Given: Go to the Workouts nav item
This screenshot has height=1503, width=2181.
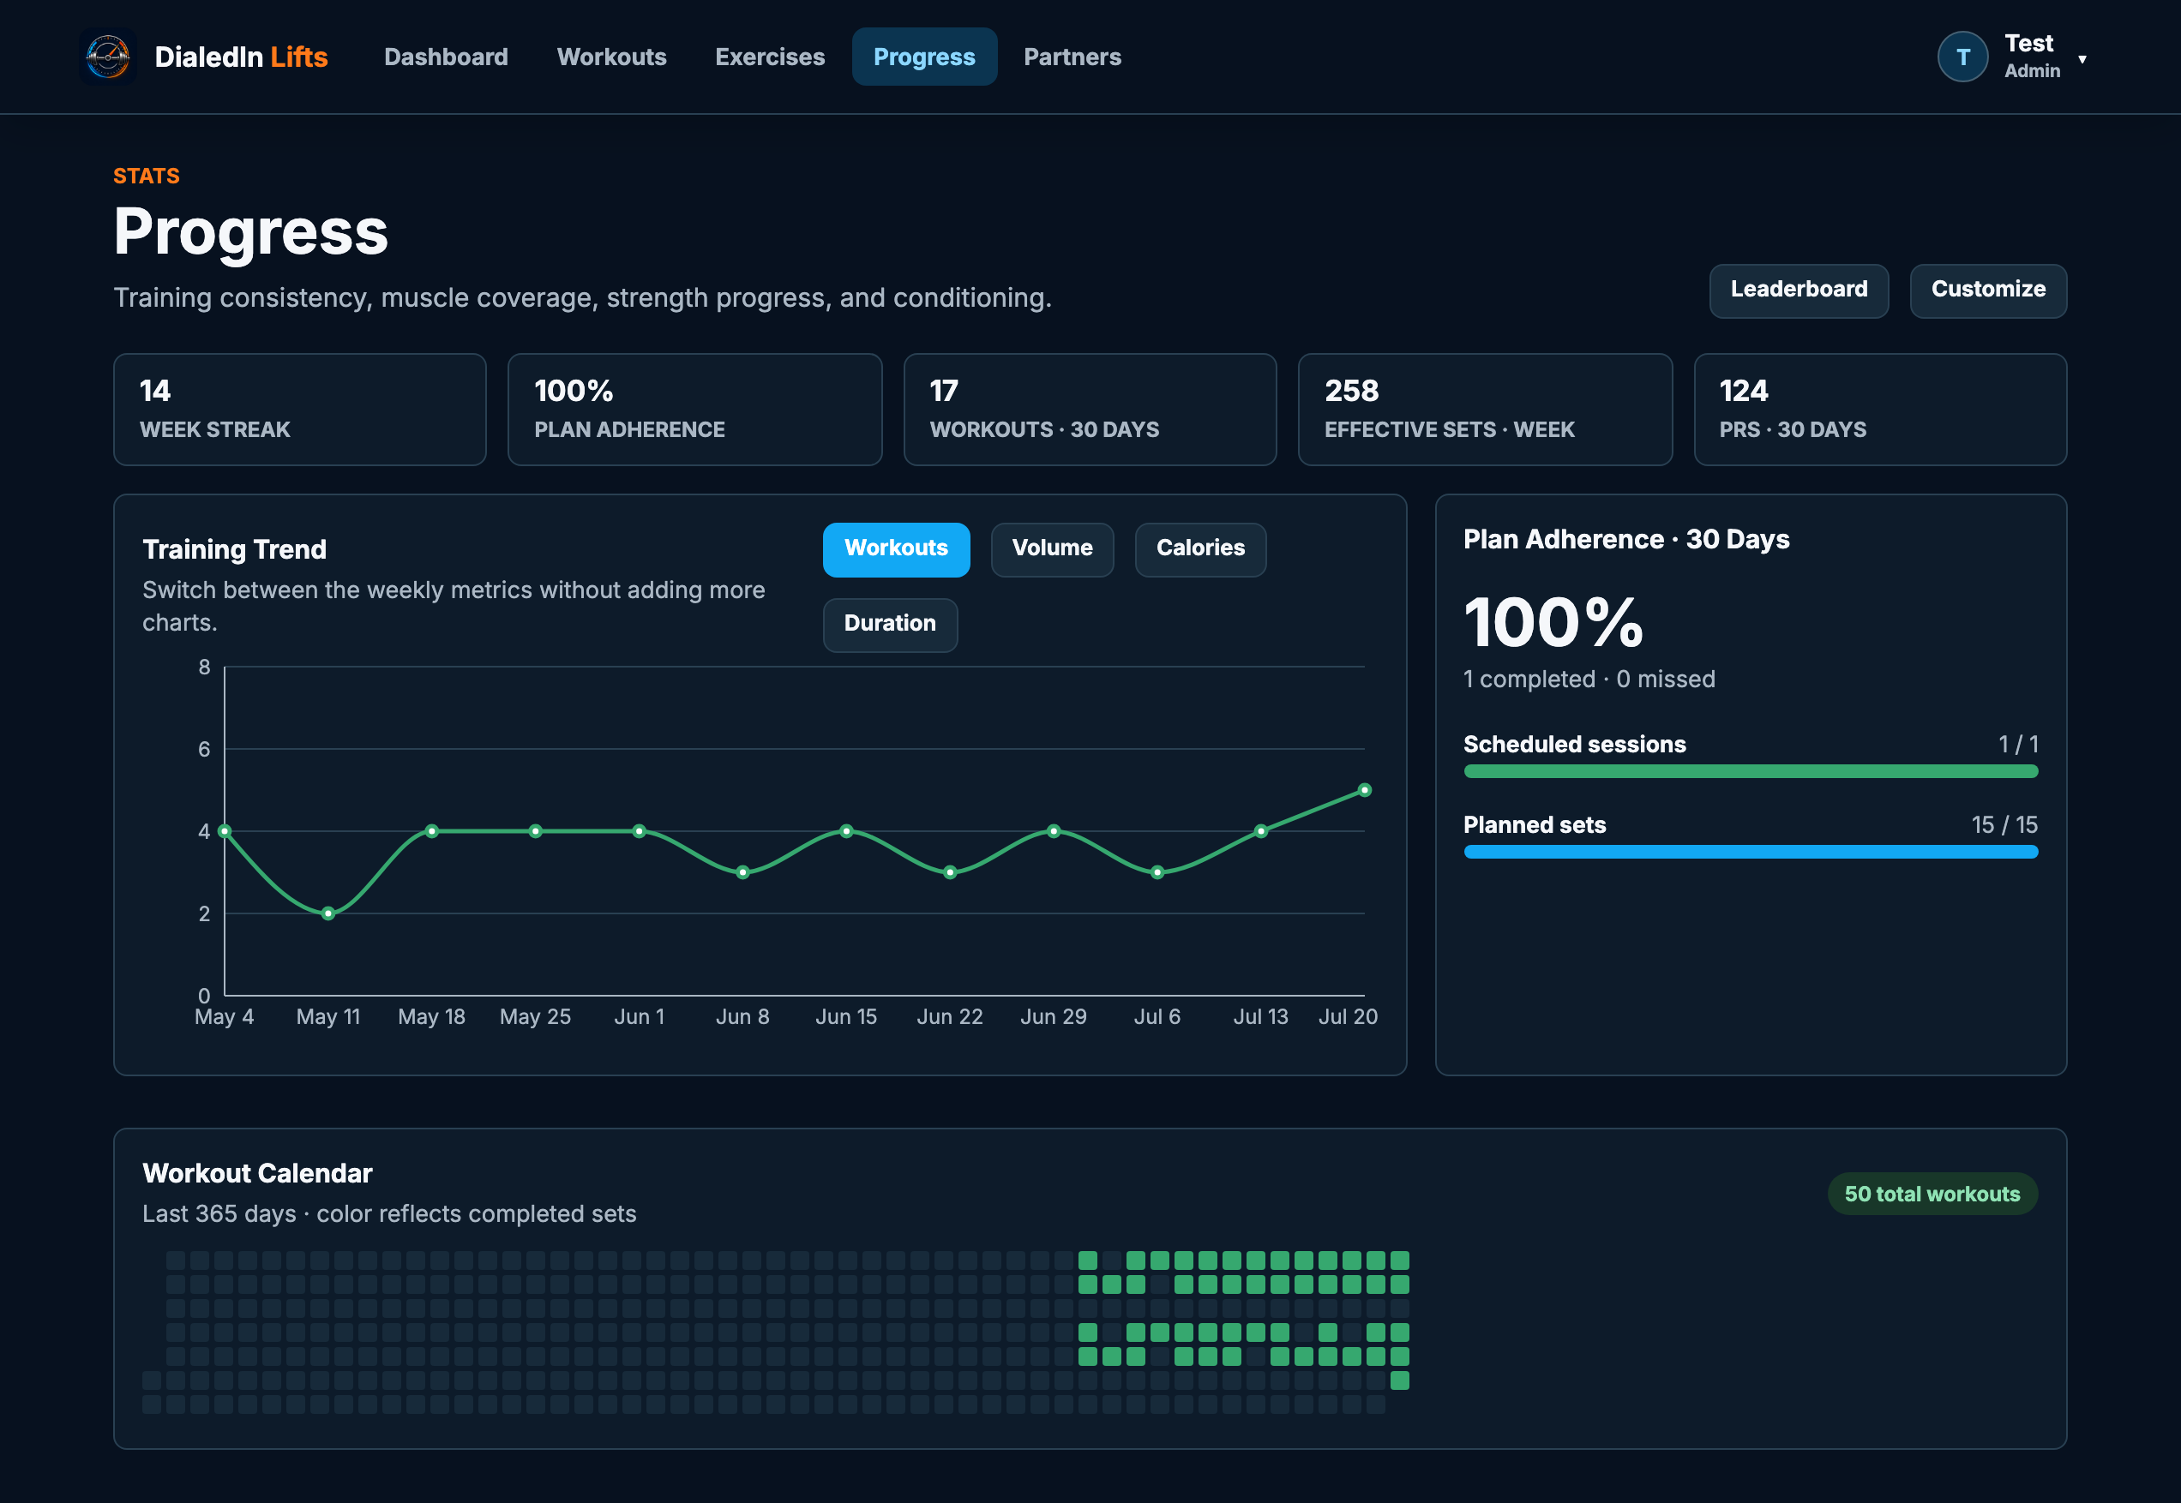Looking at the screenshot, I should [x=611, y=57].
